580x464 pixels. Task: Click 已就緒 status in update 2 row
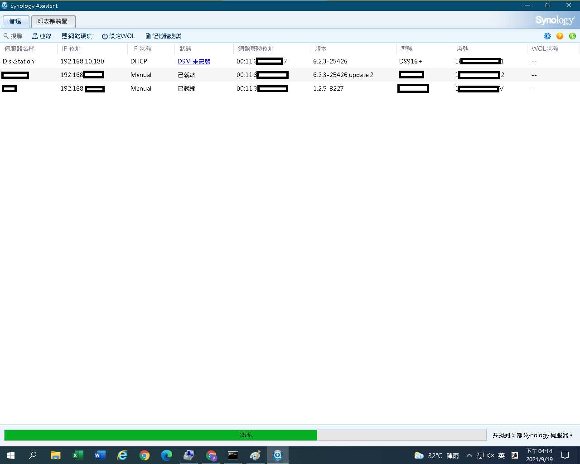tap(186, 75)
